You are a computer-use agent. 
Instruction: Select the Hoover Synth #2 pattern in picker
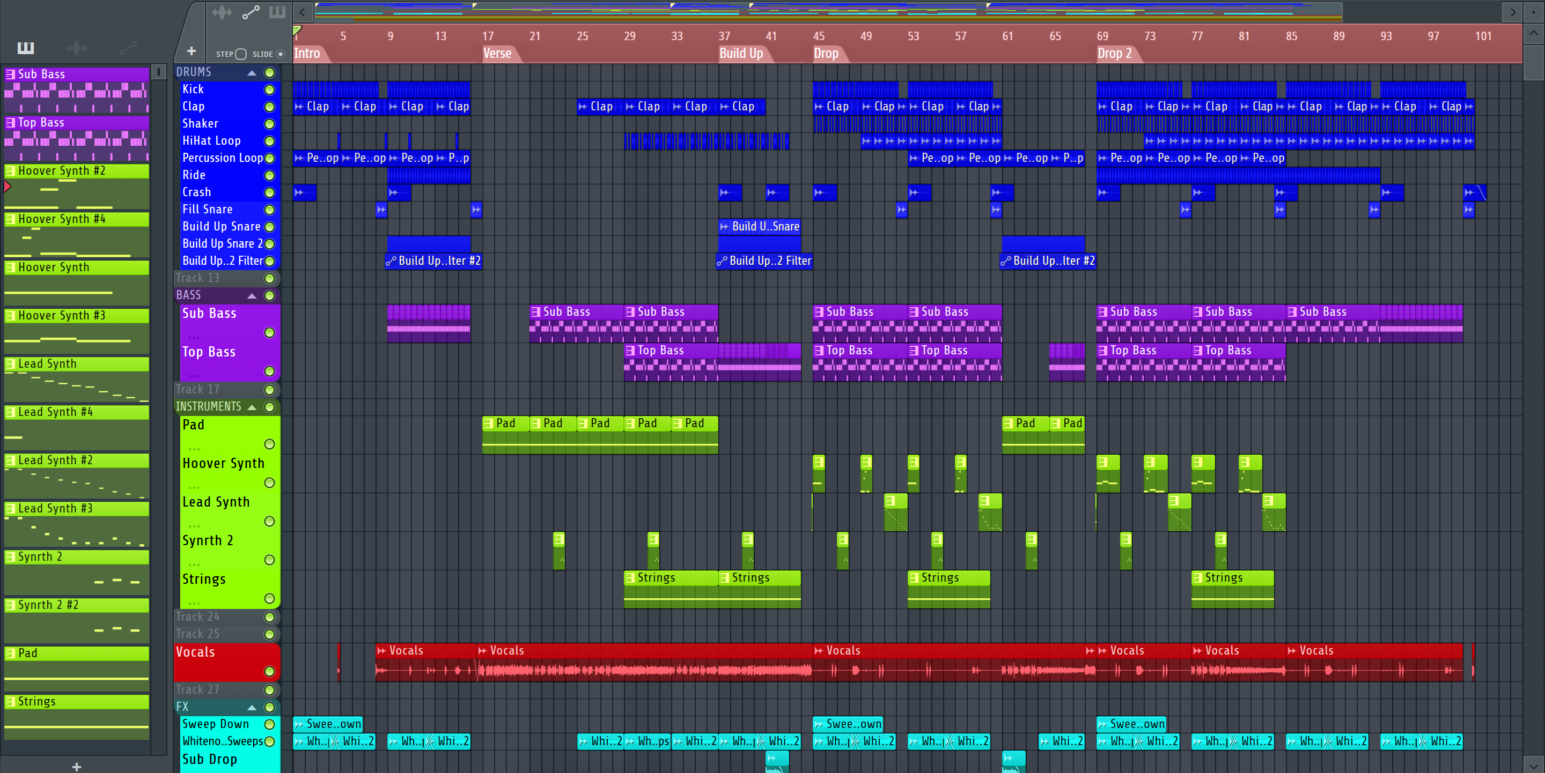(76, 187)
